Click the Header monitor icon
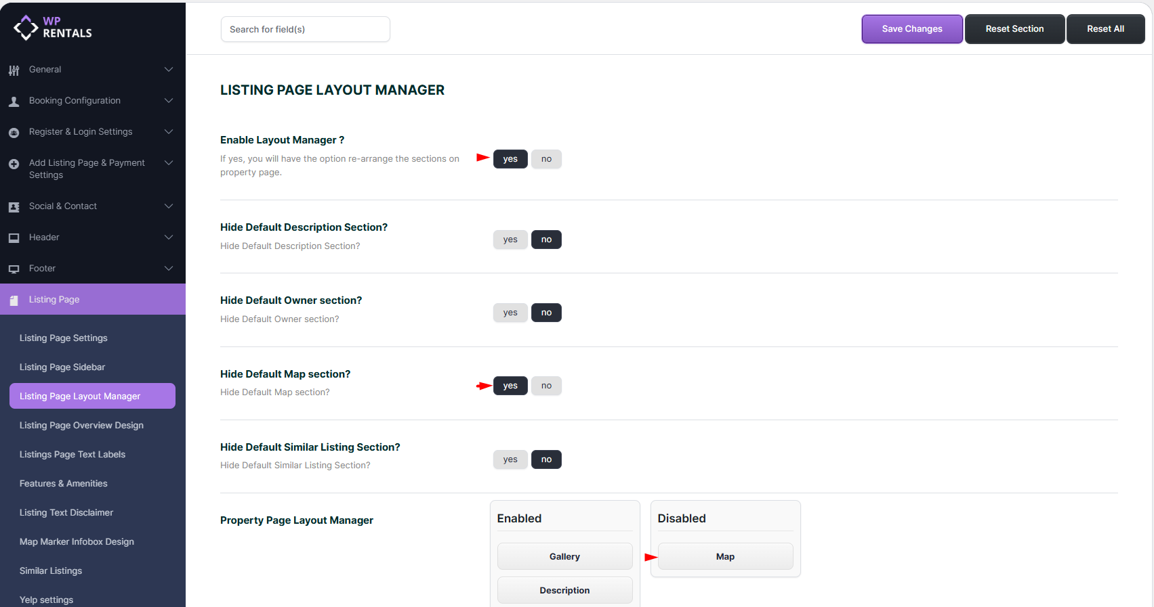 click(x=14, y=238)
